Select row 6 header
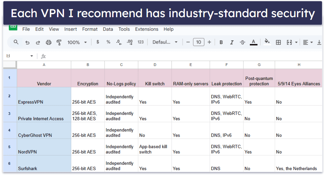The height and width of the screenshot is (175, 325). coord(10,163)
